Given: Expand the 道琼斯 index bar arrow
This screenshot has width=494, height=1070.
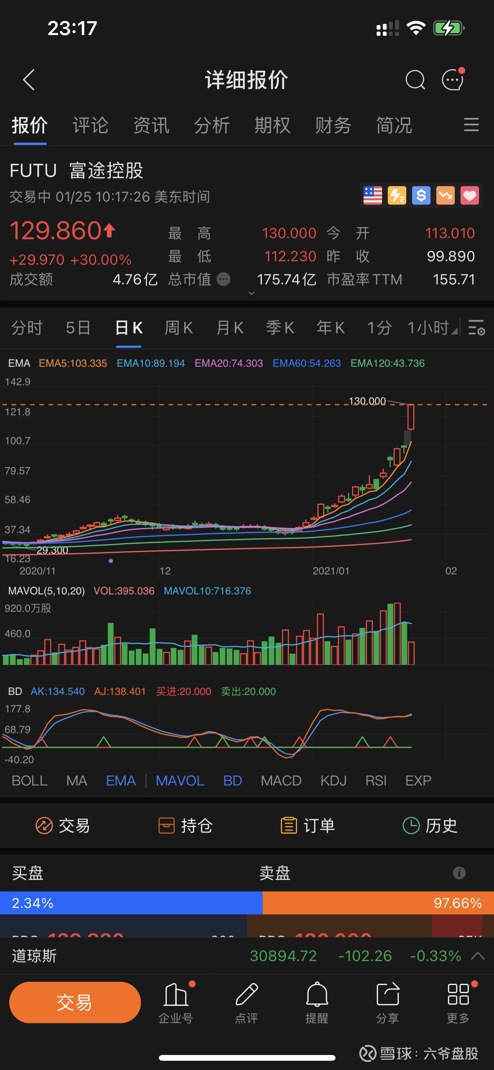Looking at the screenshot, I should (478, 956).
